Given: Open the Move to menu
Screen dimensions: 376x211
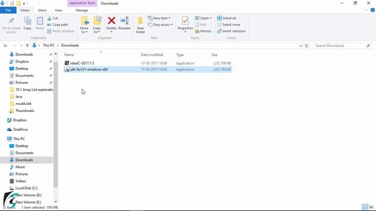Looking at the screenshot, I should 85,25.
